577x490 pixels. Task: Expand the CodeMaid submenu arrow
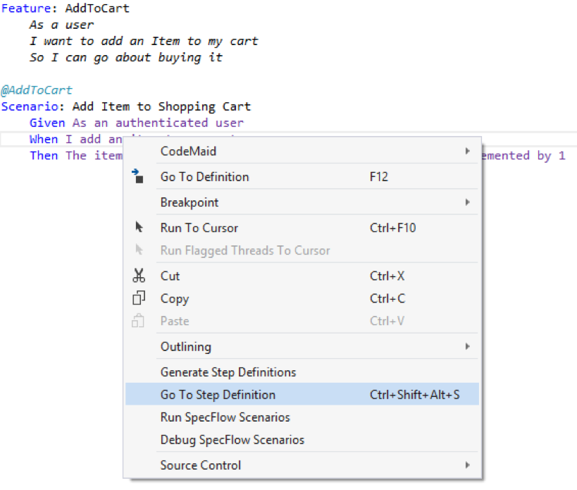point(467,152)
